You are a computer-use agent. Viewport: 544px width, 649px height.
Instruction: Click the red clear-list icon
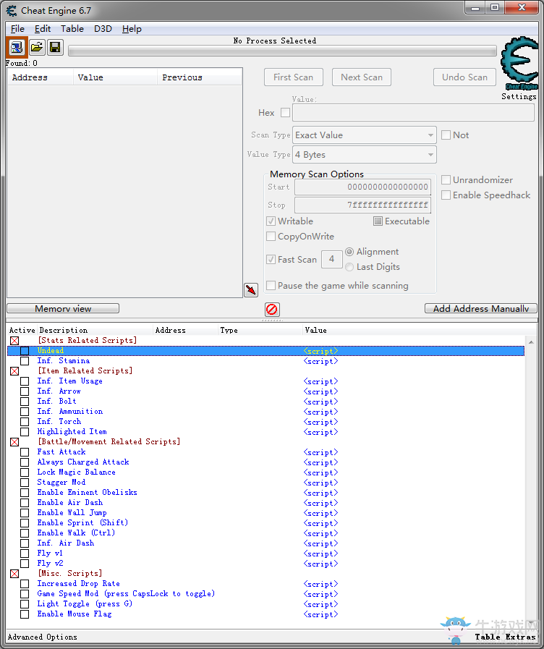pos(272,309)
